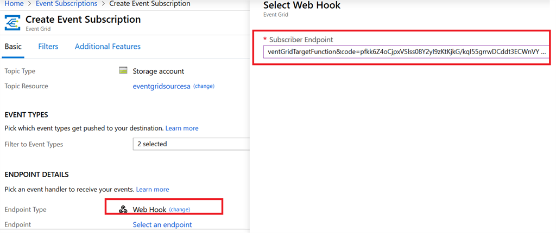The width and height of the screenshot is (556, 233).
Task: Open the Additional Features tab
Action: pos(108,47)
